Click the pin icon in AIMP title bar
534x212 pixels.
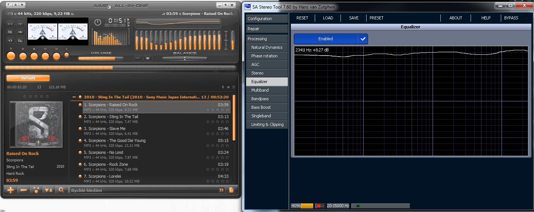click(226, 5)
